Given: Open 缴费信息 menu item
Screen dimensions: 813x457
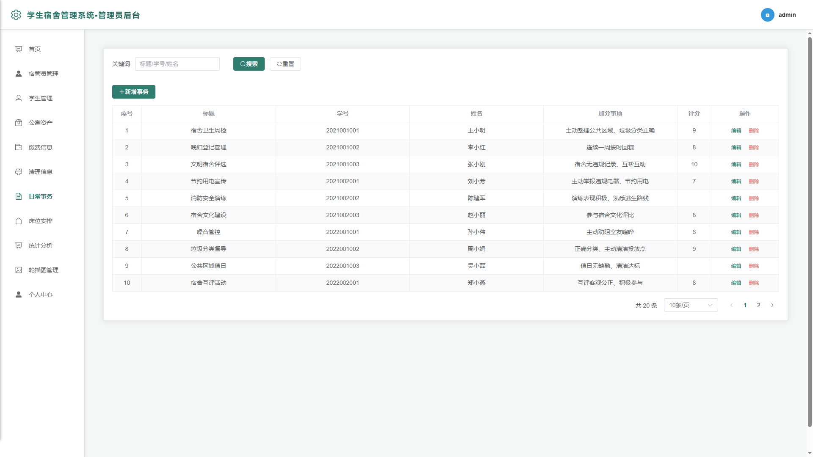Looking at the screenshot, I should [42, 147].
